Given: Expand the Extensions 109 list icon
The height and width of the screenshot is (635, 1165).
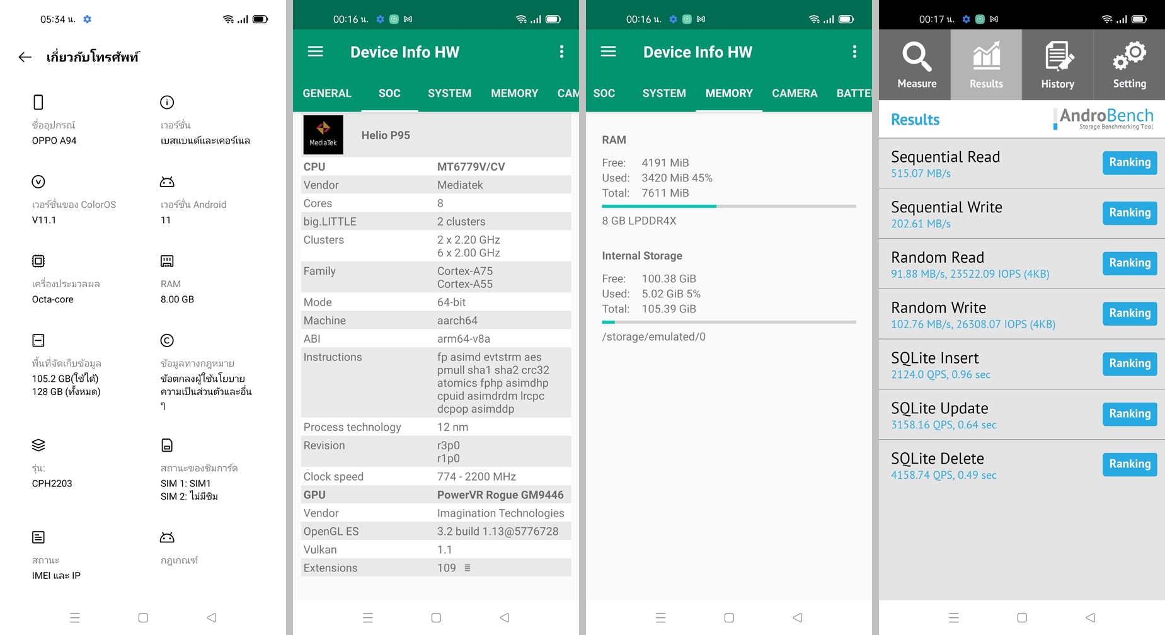Looking at the screenshot, I should tap(467, 568).
